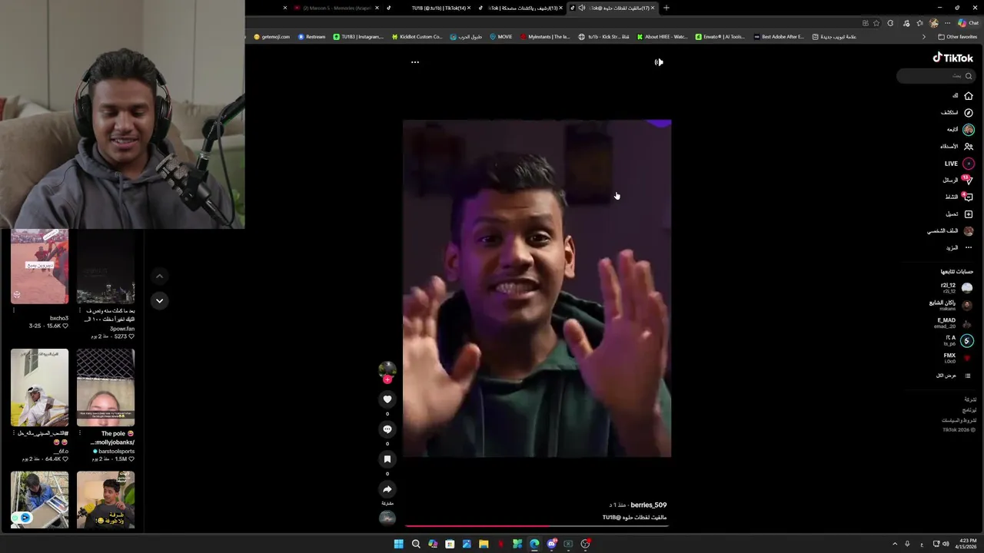Open the taskbar clock showing 4:23 PM
Viewport: 984px width, 553px height.
click(x=966, y=544)
